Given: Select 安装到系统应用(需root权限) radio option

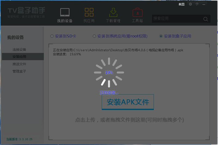Looking at the screenshot, I should (94, 36).
